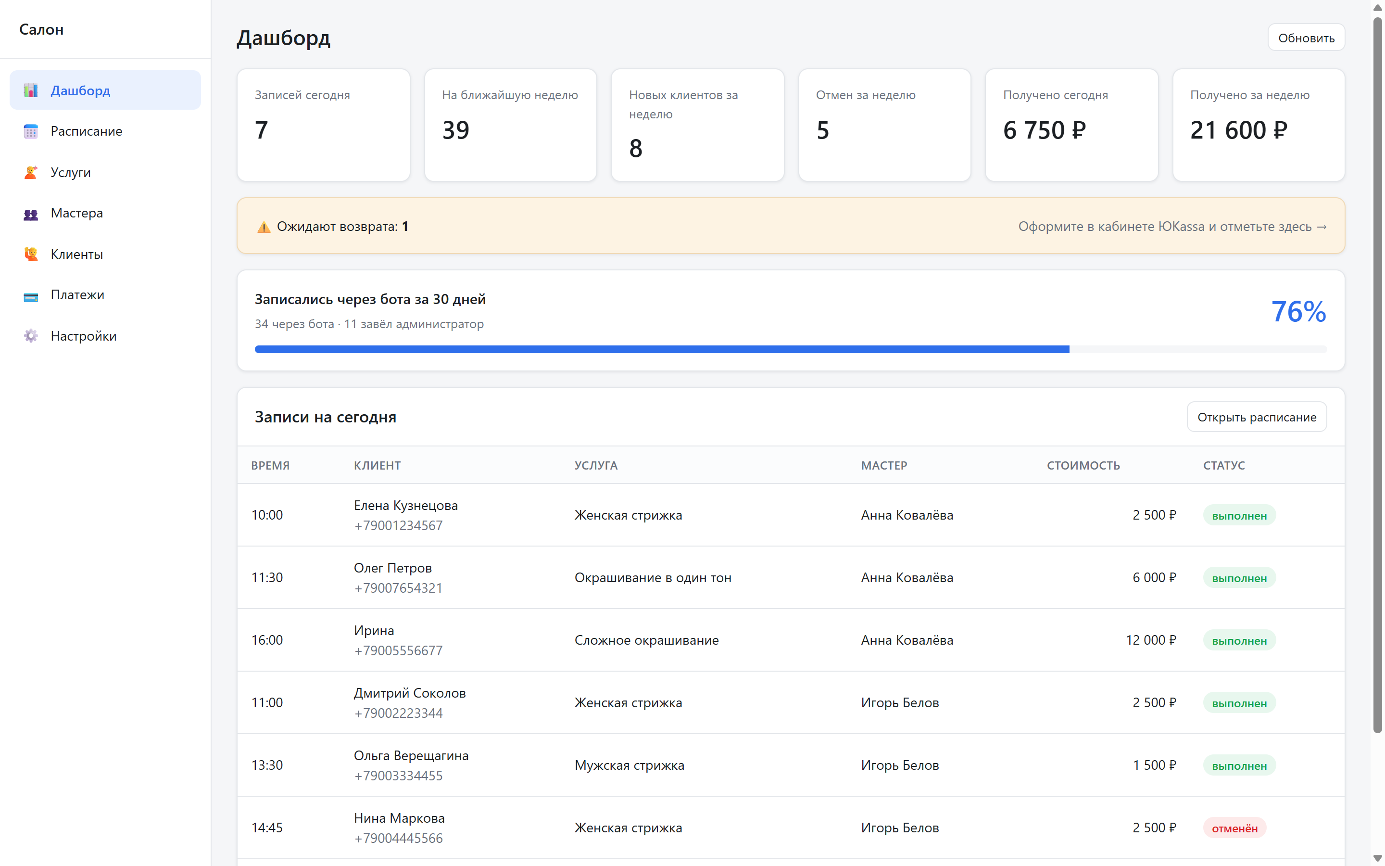Click the 12 000 ₽ cost cell

click(1151, 640)
